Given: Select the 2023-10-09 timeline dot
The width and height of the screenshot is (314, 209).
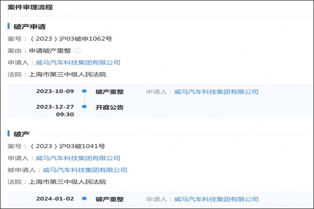Looking at the screenshot, I should coord(84,91).
